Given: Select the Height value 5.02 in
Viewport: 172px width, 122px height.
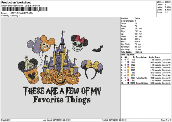Looking at the screenshot, I should (168, 7).
